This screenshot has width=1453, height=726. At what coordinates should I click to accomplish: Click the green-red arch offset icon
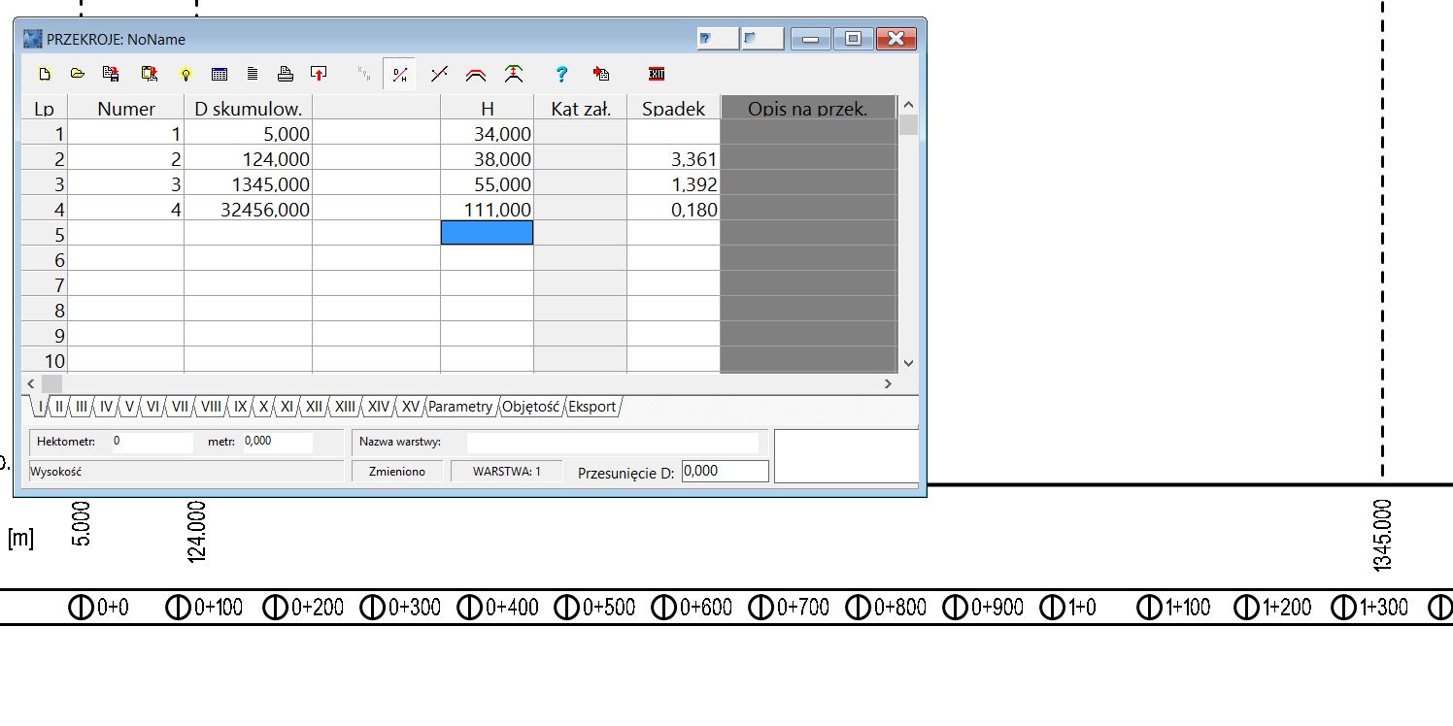click(515, 74)
